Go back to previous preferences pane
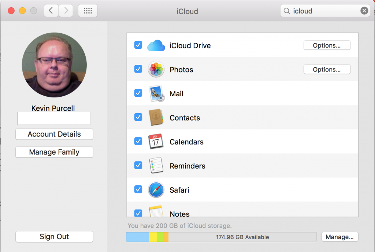 (x=51, y=11)
